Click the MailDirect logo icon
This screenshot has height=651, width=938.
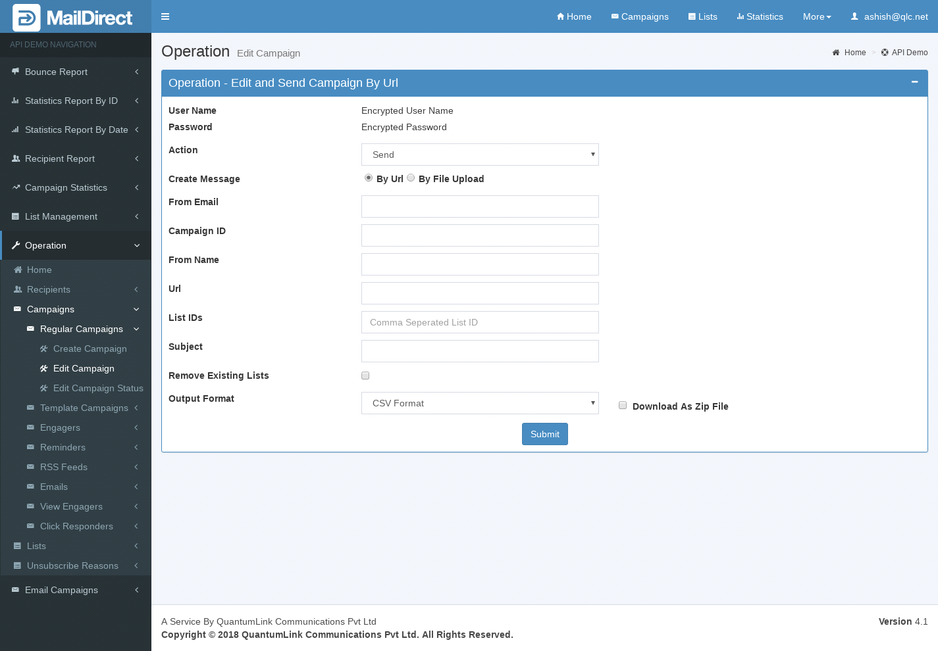(x=26, y=18)
